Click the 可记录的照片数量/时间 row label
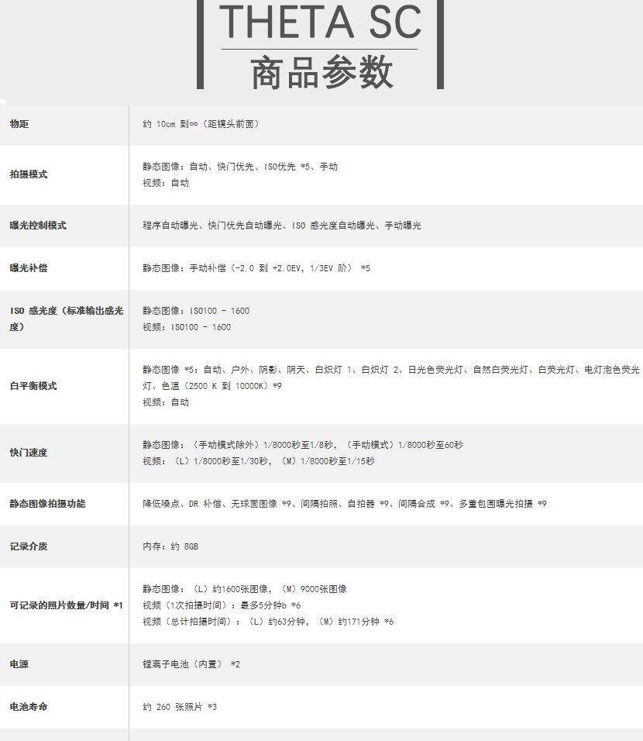 point(66,605)
